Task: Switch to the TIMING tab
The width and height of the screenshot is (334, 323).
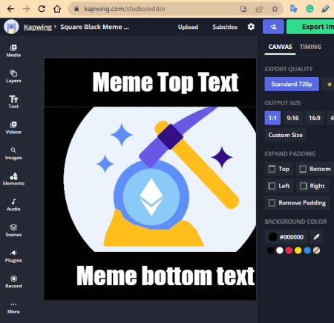Action: point(310,47)
